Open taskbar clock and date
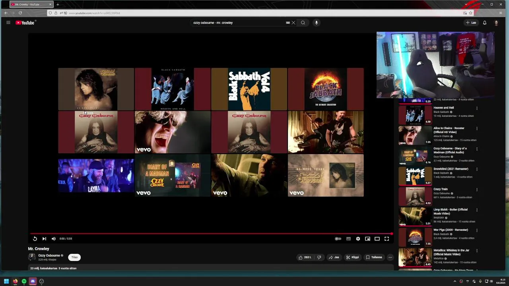 pos(501,281)
